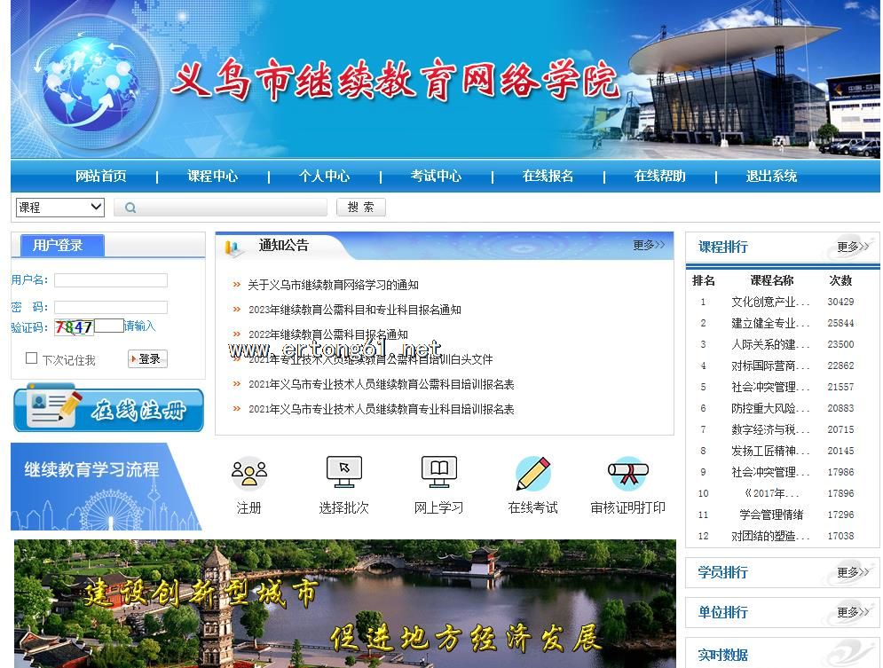Click the 注册 people icon
The width and height of the screenshot is (883, 668).
(x=248, y=474)
